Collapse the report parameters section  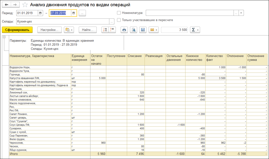pyautogui.click(x=4, y=38)
